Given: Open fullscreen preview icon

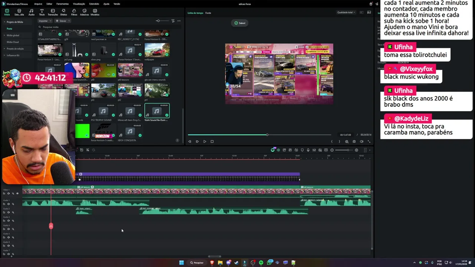Looking at the screenshot, I should [x=369, y=141].
